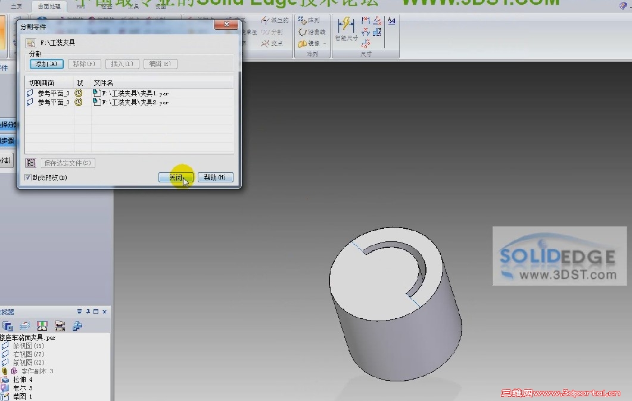Click the distance-between dimension icon
The width and height of the screenshot is (632, 401).
click(366, 20)
